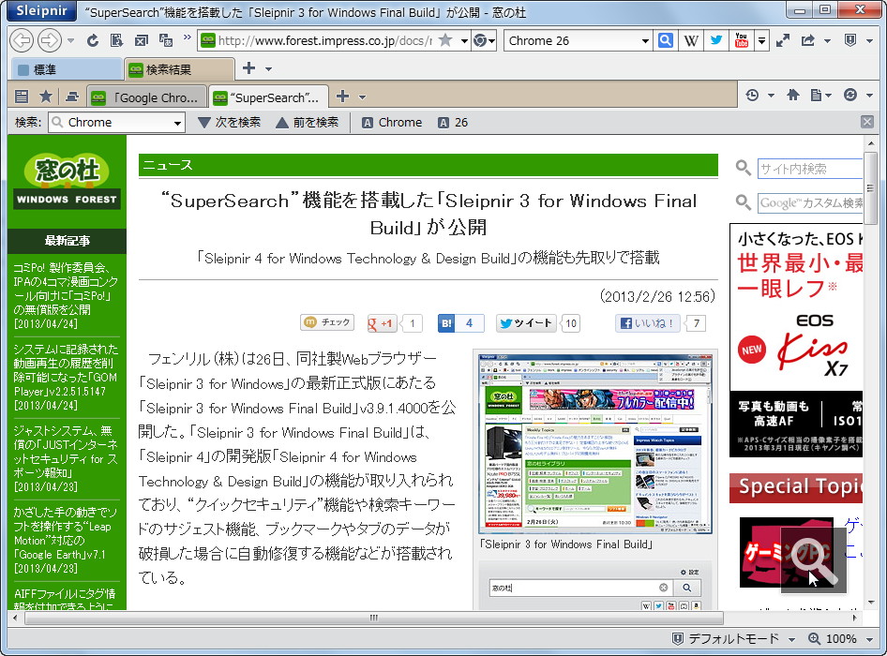
Task: Click the share arrow icon in the toolbar
Action: [x=807, y=40]
